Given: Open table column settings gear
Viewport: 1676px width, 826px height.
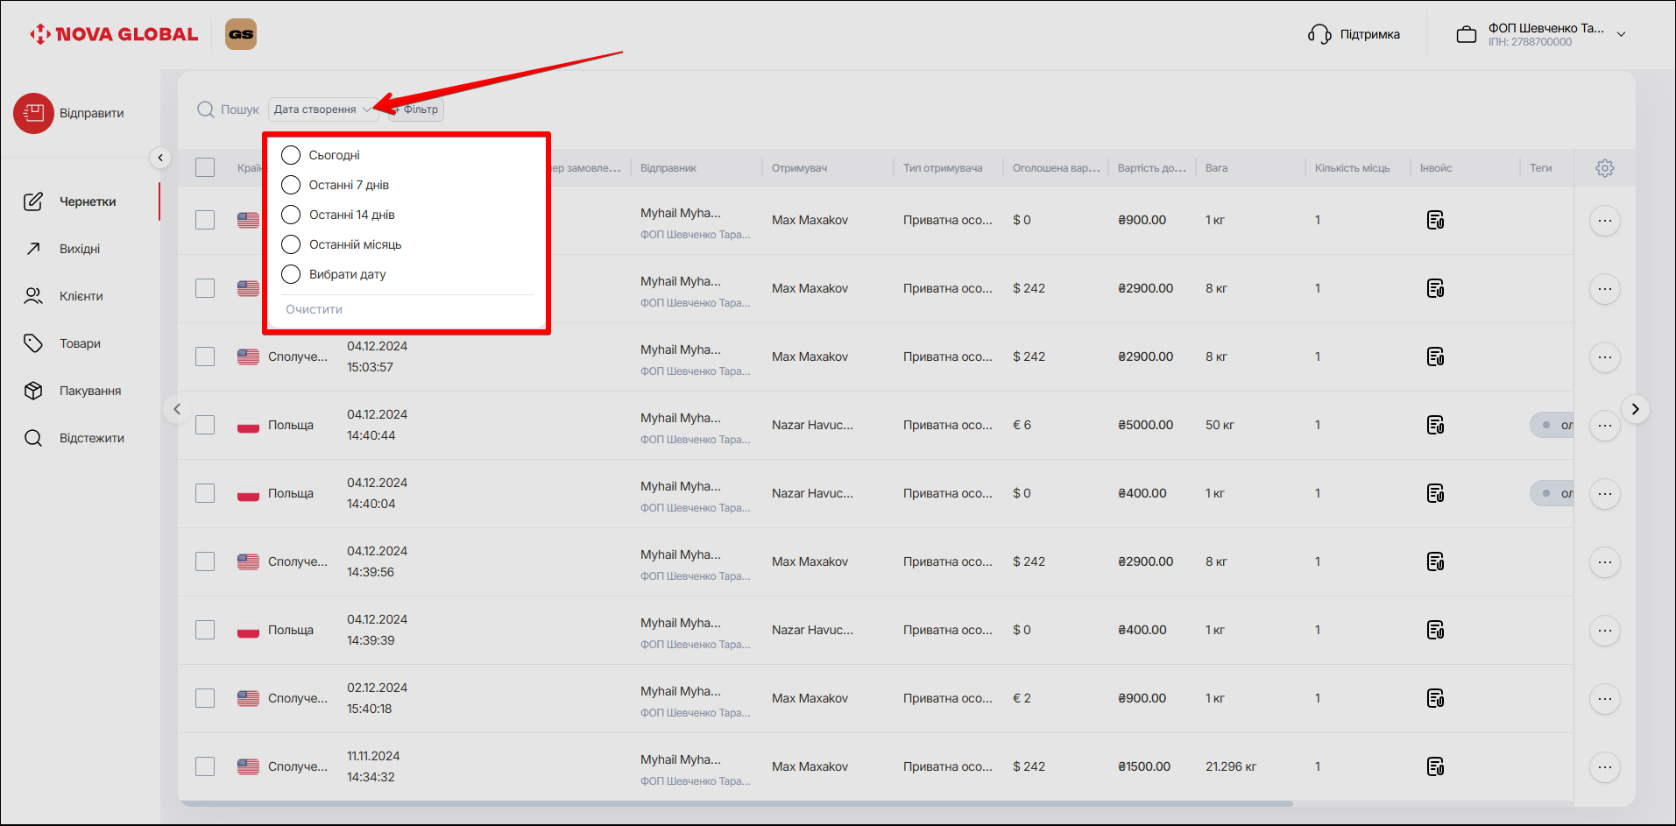Looking at the screenshot, I should pos(1604,168).
